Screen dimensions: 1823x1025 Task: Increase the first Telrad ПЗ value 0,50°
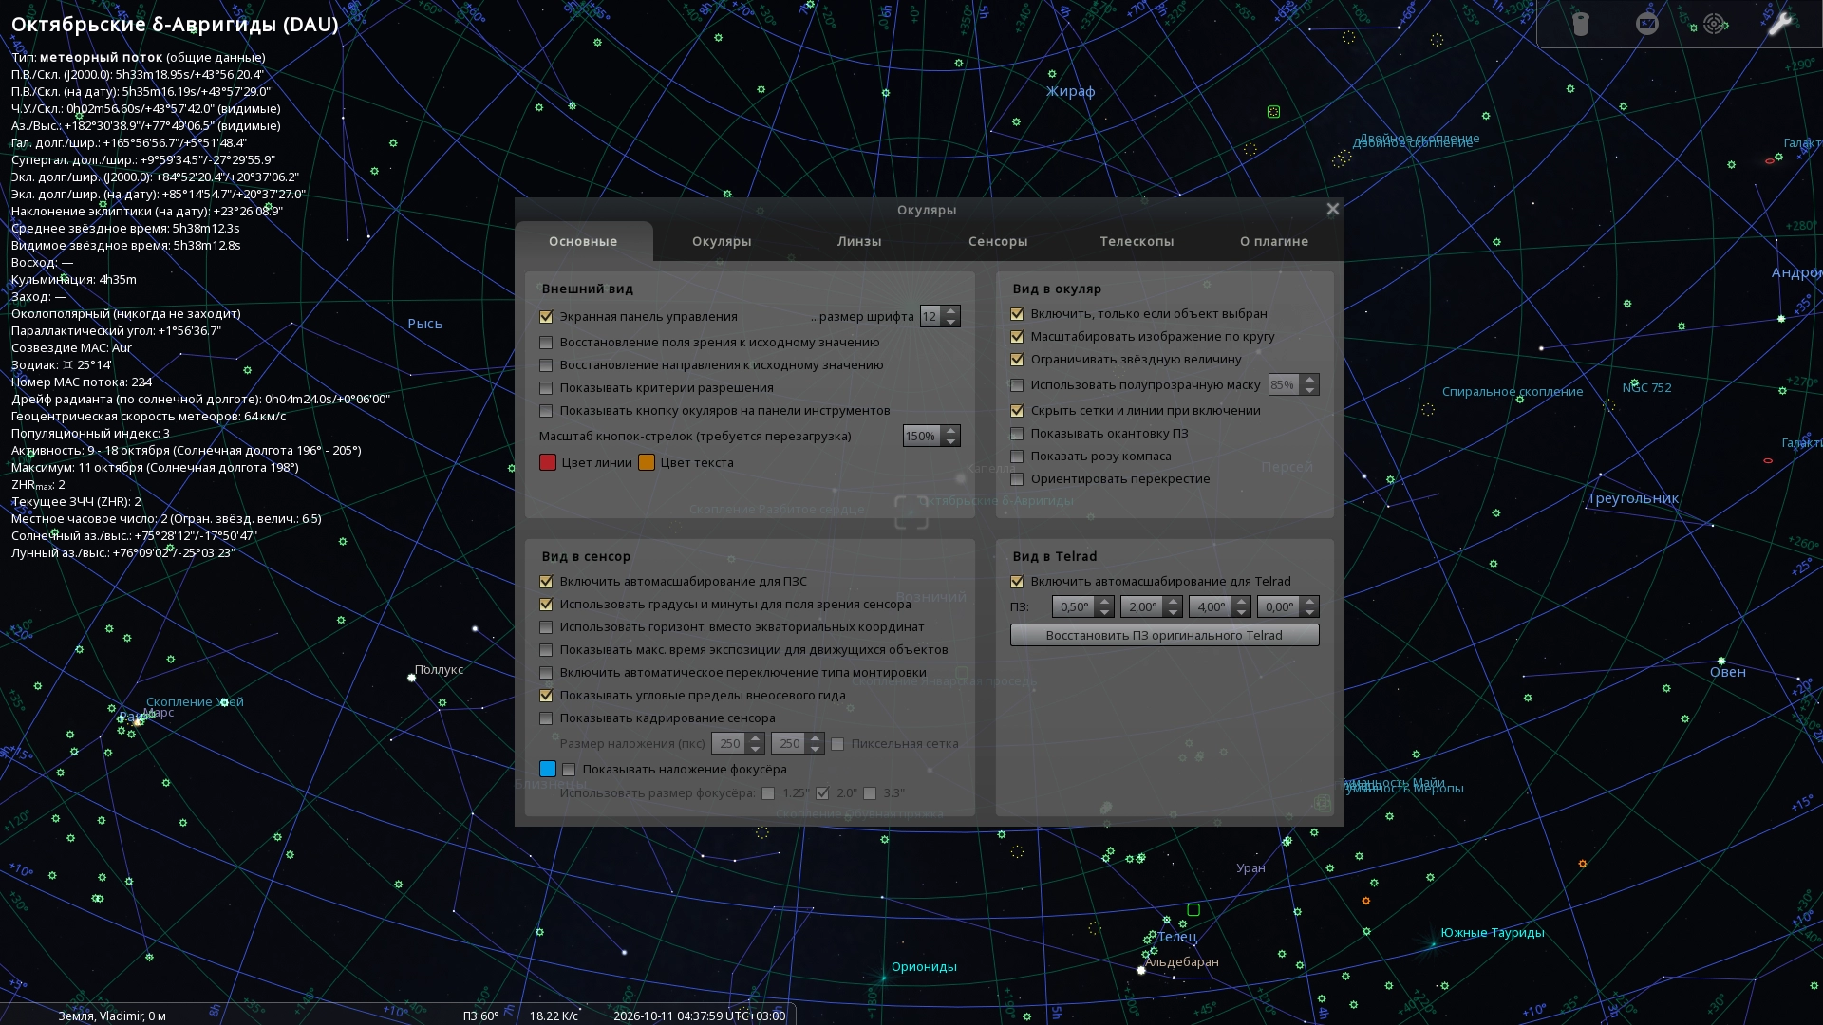(1104, 602)
